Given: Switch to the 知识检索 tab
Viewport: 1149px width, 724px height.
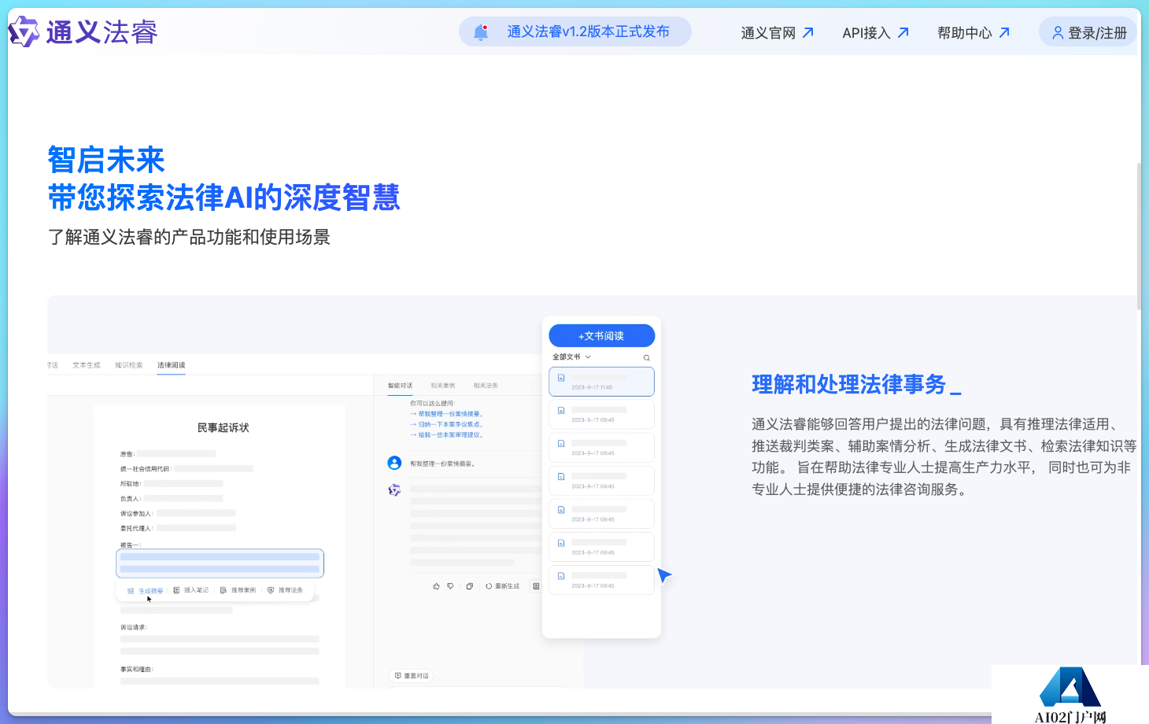Looking at the screenshot, I should pos(129,365).
